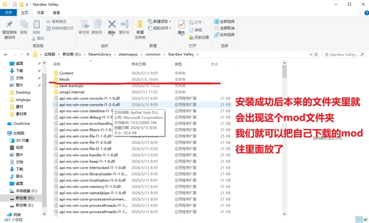Click the Back navigation arrow
The image size is (369, 223).
tap(6, 54)
